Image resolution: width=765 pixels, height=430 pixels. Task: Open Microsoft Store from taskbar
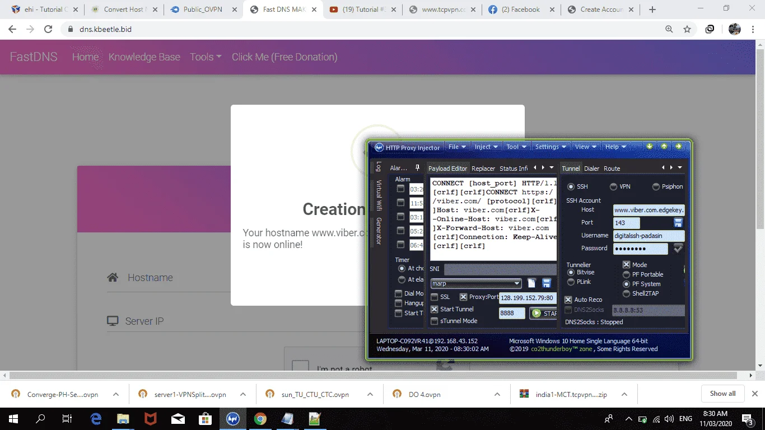click(x=205, y=418)
